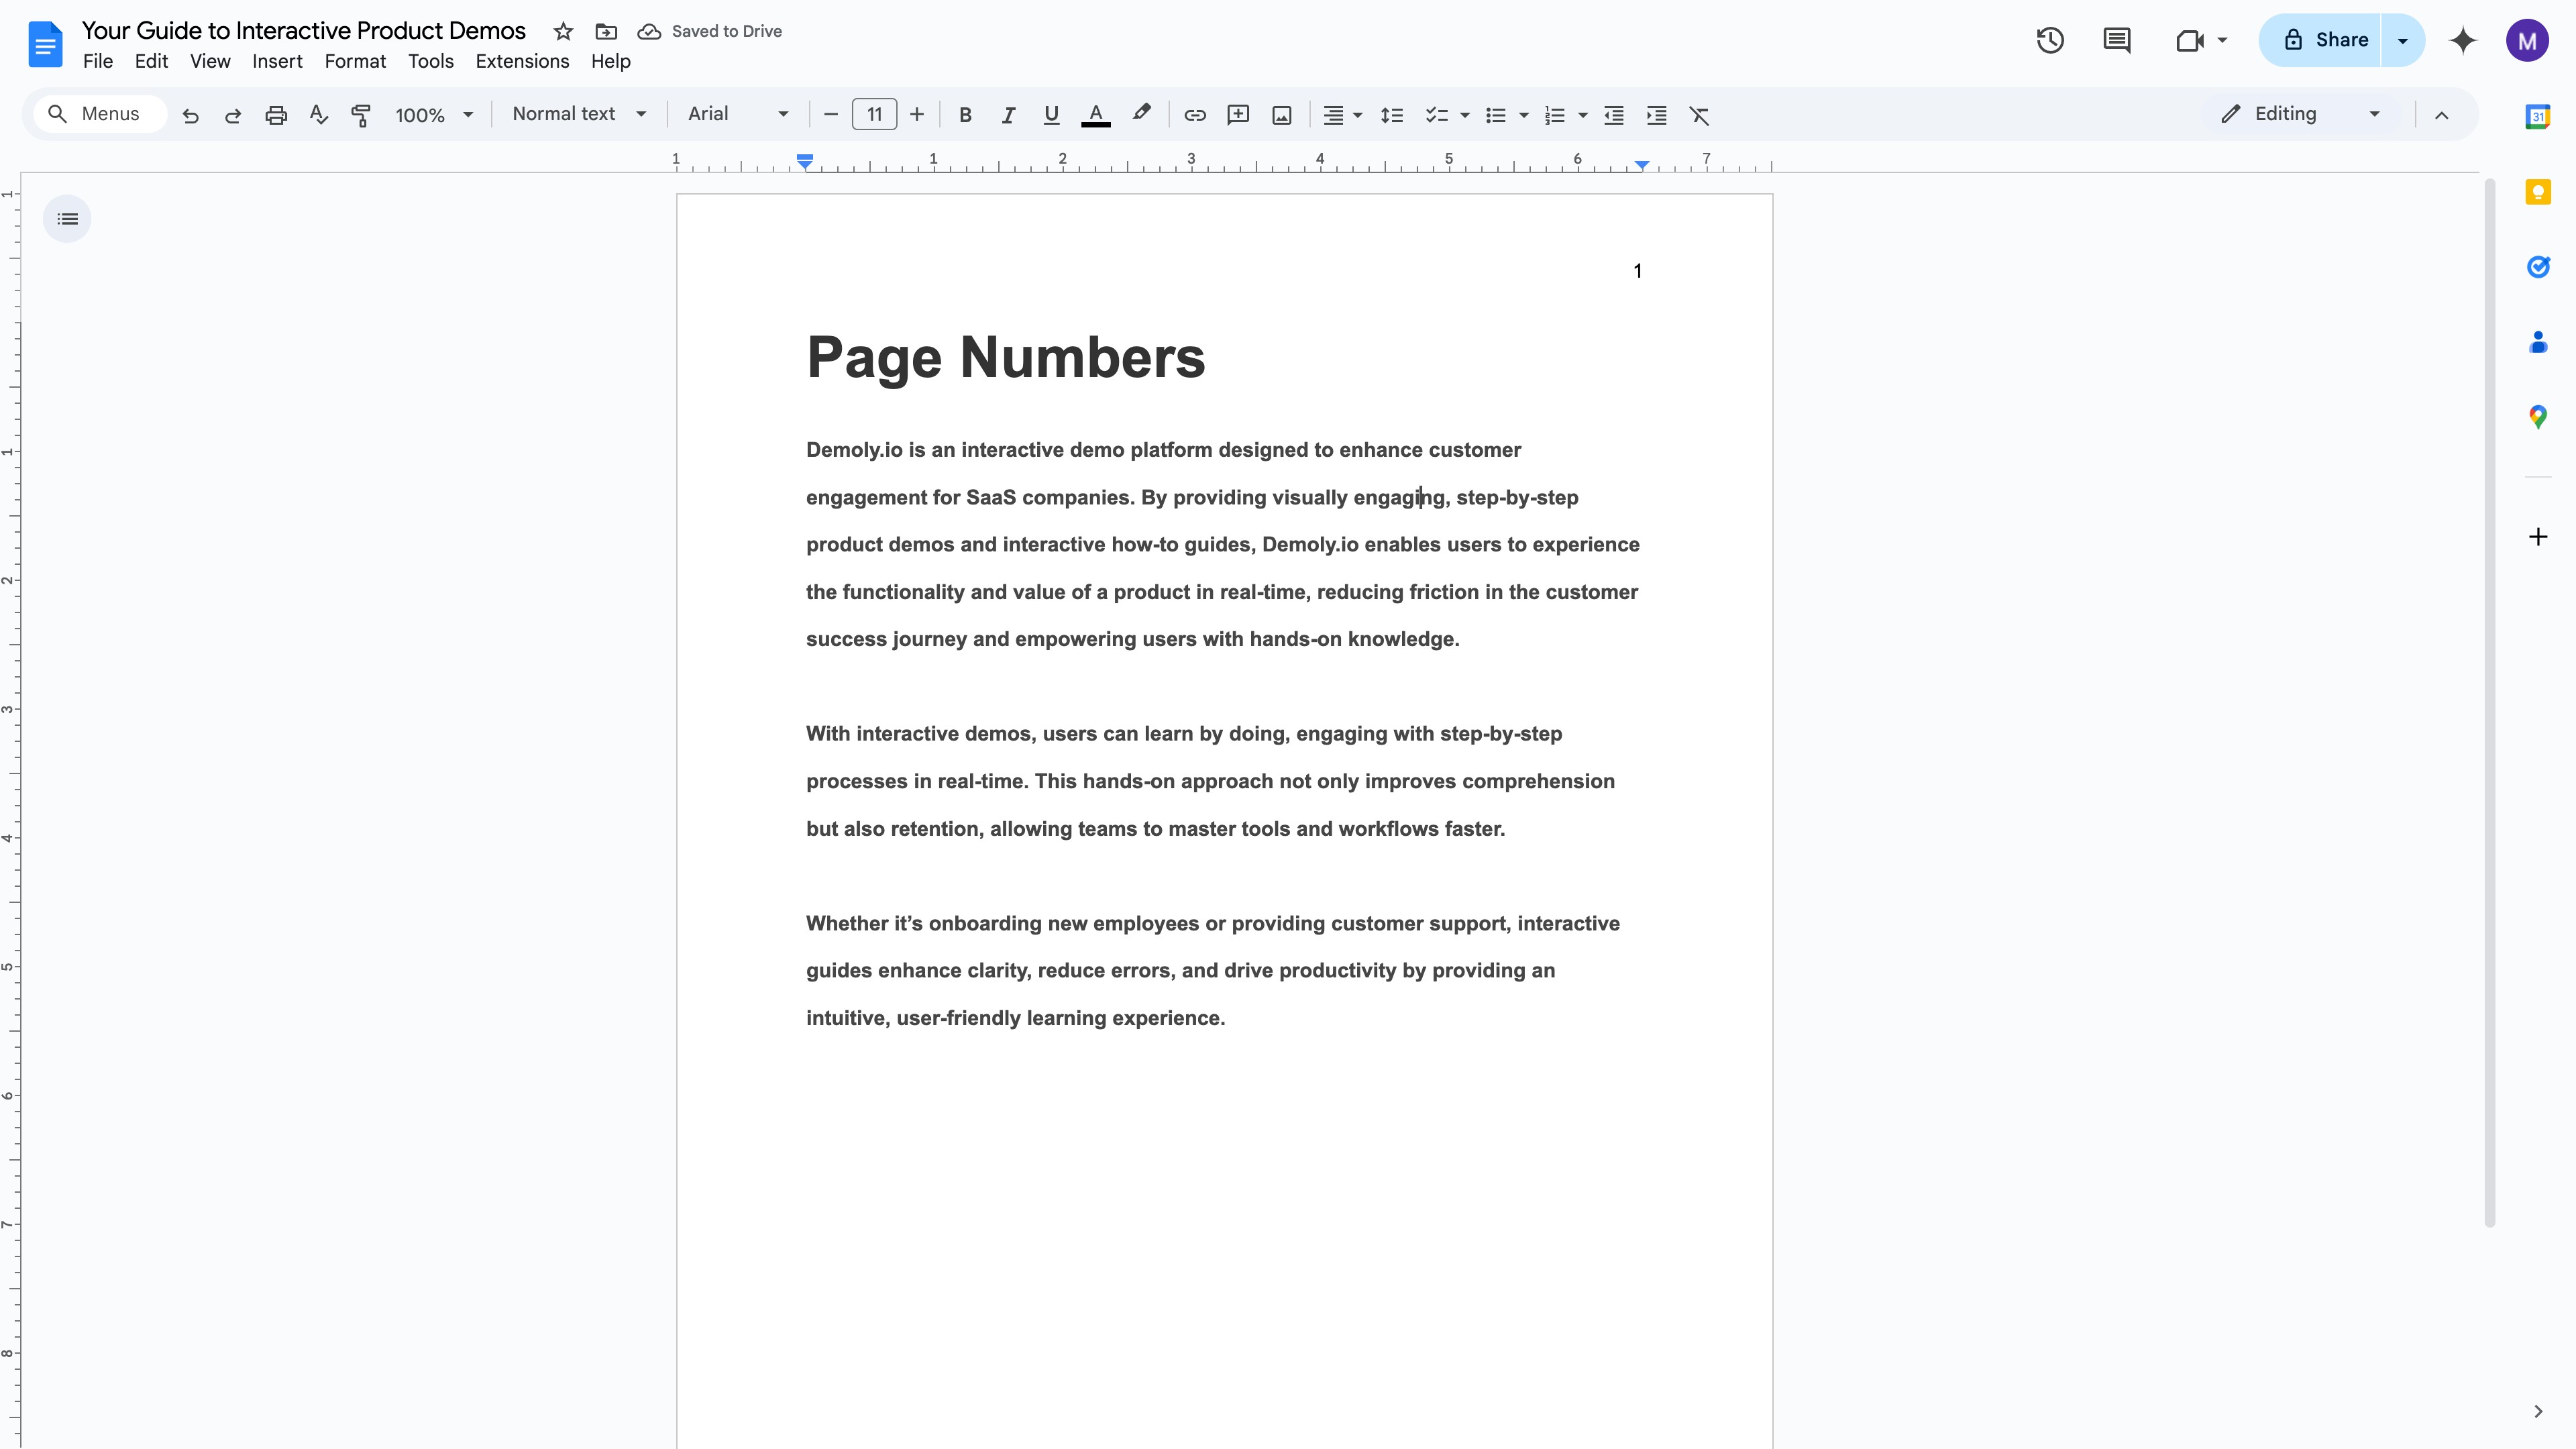Expand checklist options arrow

click(1464, 115)
